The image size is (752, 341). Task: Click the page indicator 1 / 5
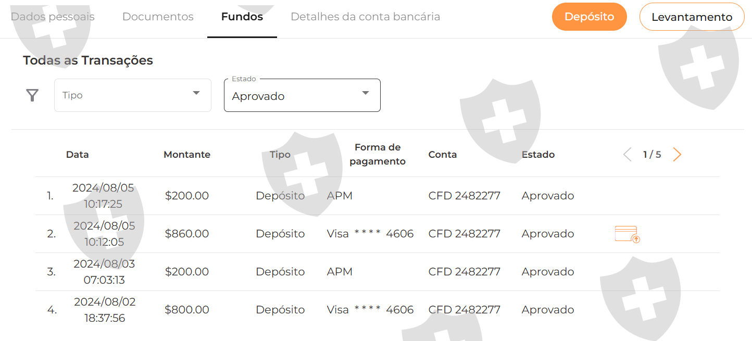pos(652,155)
